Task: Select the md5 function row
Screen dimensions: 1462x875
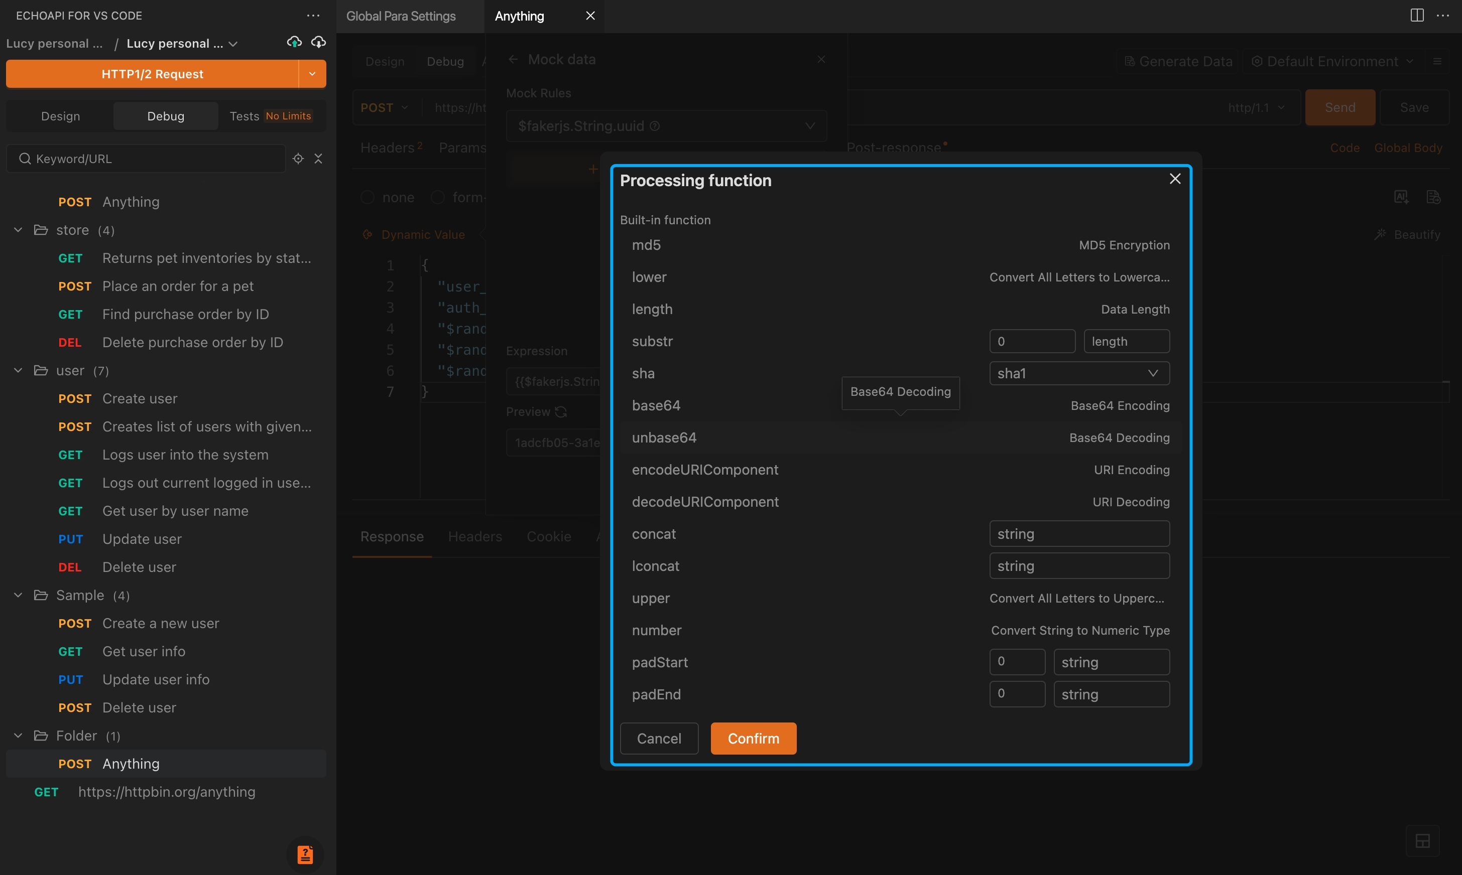Action: click(x=900, y=245)
